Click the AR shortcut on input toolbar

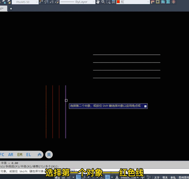pyautogui.click(x=10, y=155)
